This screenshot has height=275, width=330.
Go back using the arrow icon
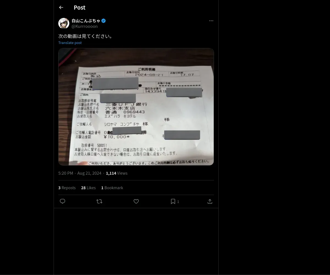tap(61, 7)
